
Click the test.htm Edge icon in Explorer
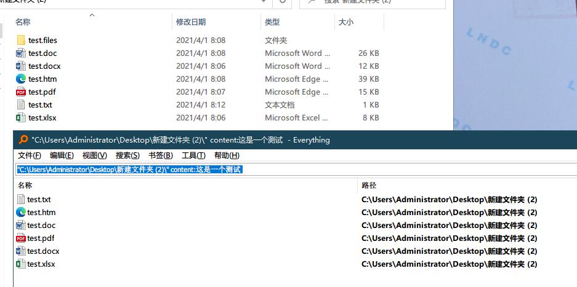click(x=21, y=79)
